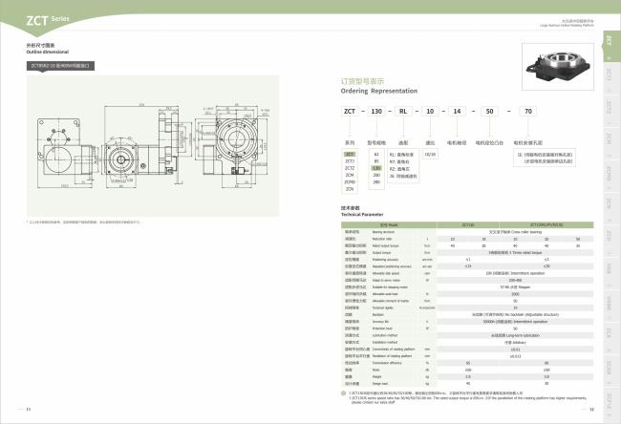Click the 10/18 reduction ratio option box
This screenshot has width=621, height=424.
(x=430, y=154)
